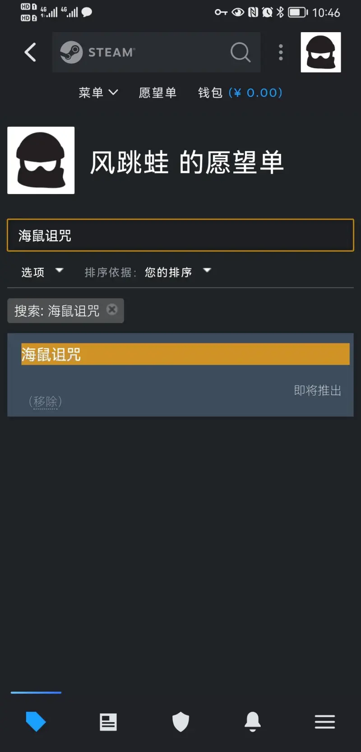Open notifications bell tab
361x752 pixels.
[x=253, y=722]
